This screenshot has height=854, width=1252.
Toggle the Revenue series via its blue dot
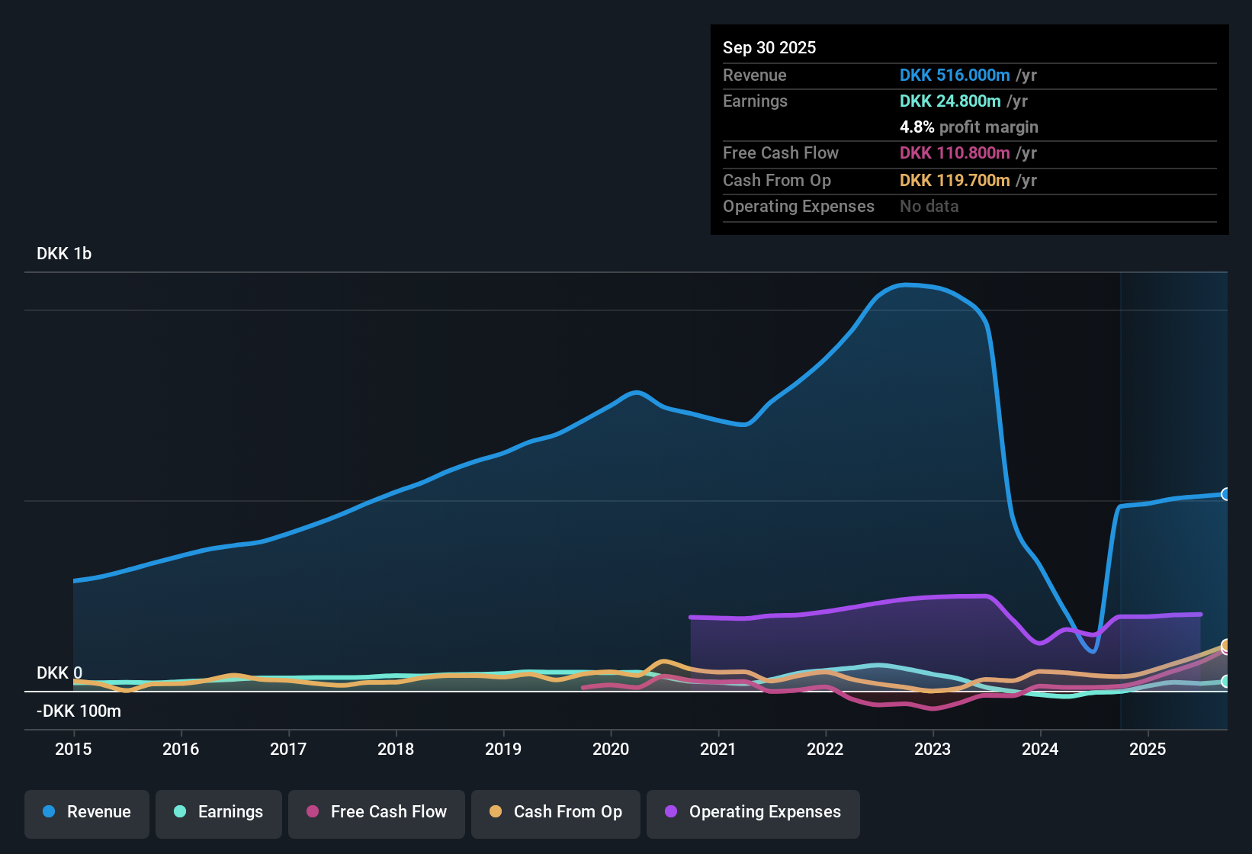tap(47, 812)
